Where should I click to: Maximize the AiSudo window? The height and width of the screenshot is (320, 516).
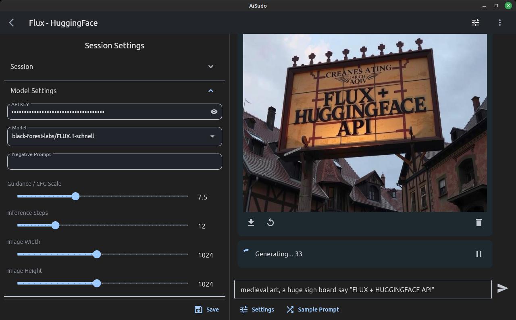[x=496, y=6]
